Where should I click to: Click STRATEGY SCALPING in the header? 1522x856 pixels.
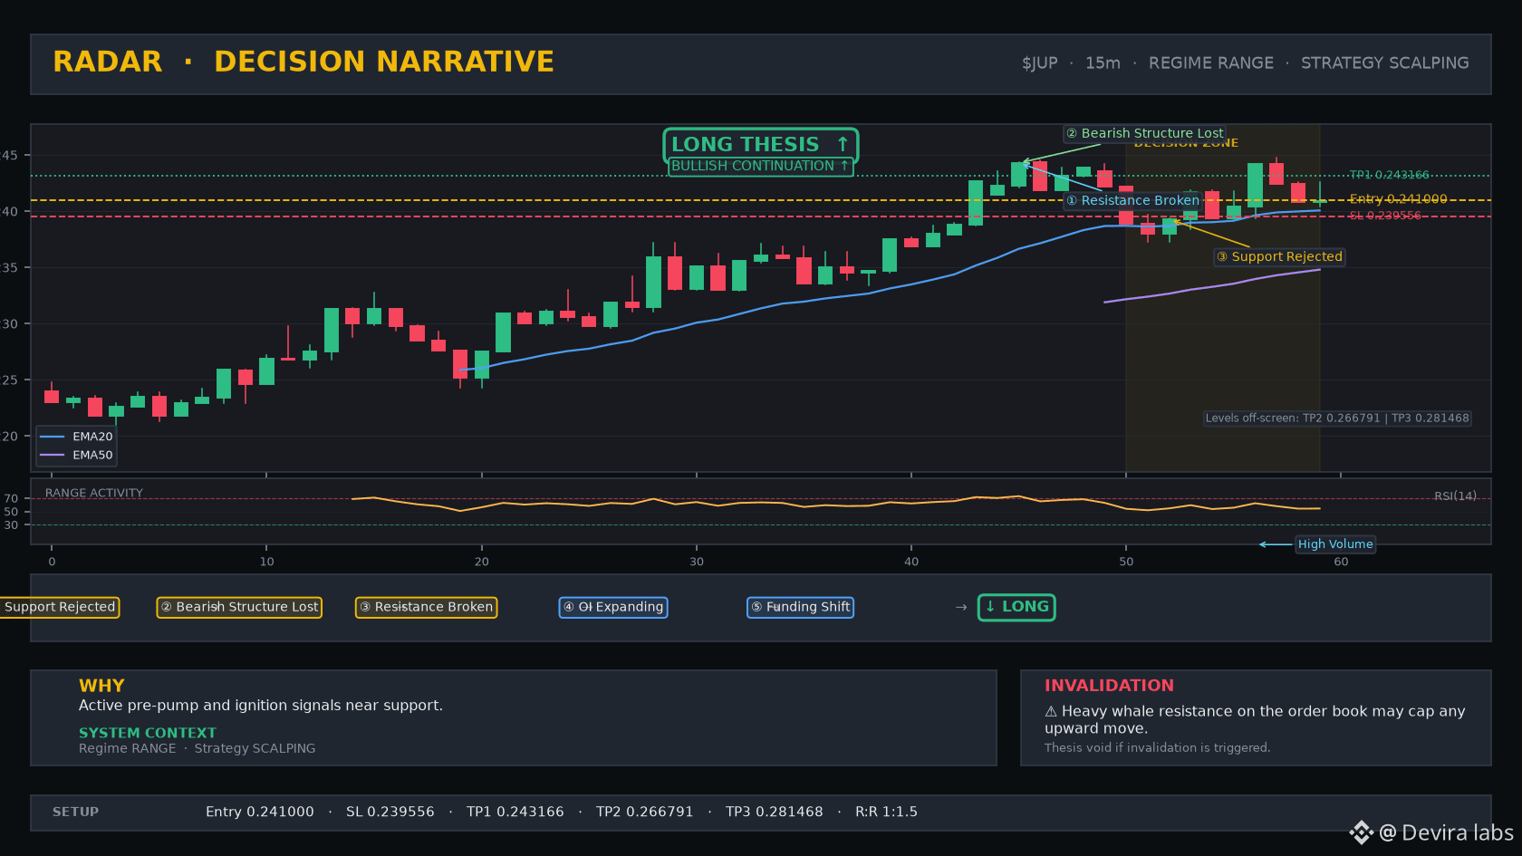coord(1385,63)
